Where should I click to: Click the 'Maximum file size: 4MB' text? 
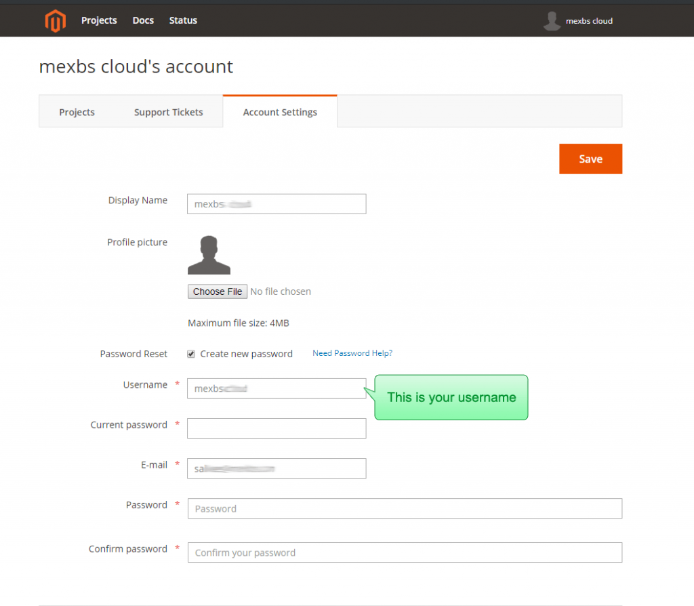[239, 323]
